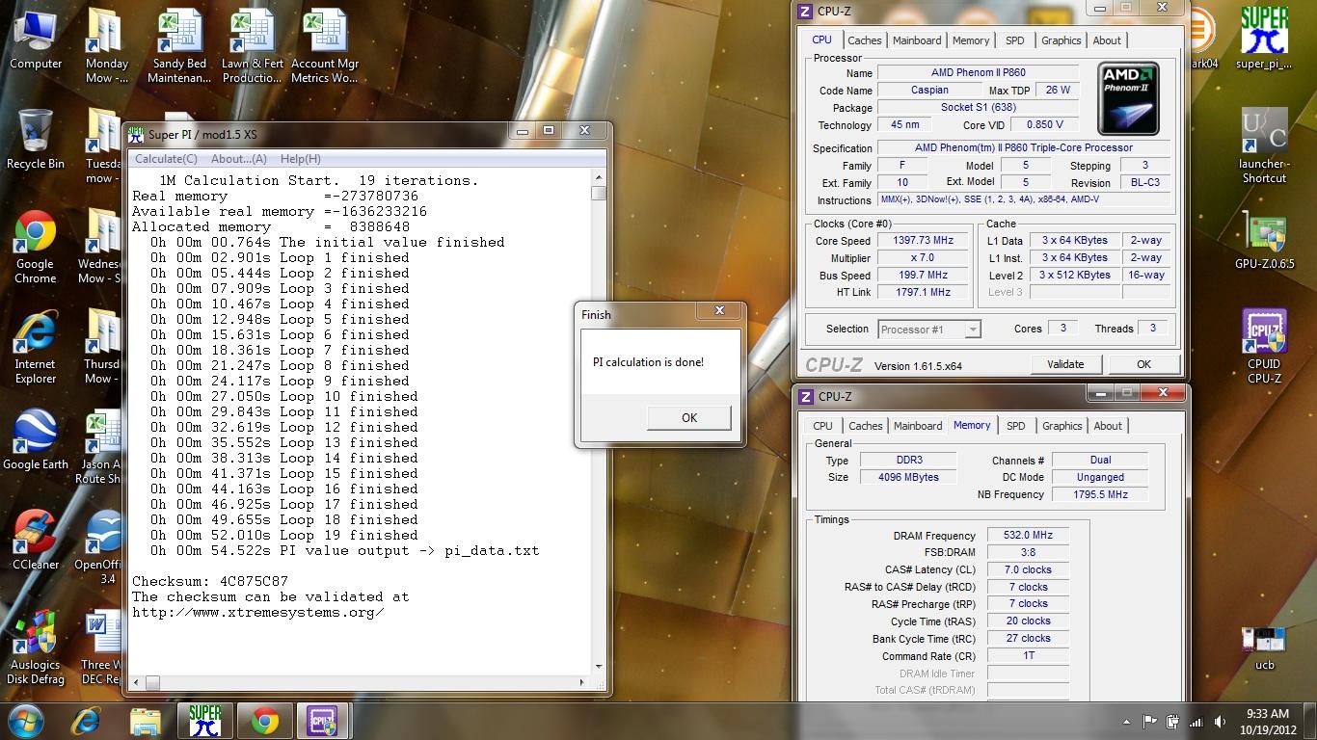Open Windows Explorer from taskbar
The height and width of the screenshot is (740, 1317).
coord(145,721)
